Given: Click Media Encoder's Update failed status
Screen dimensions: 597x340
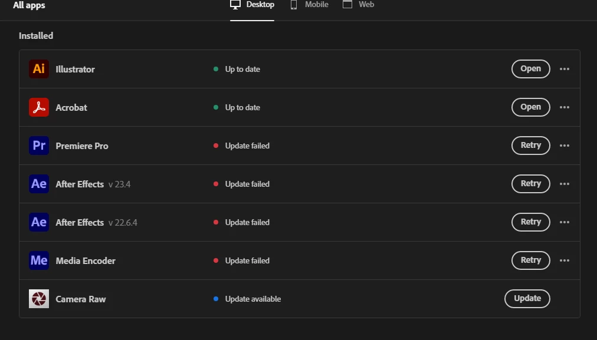Looking at the screenshot, I should [x=247, y=260].
